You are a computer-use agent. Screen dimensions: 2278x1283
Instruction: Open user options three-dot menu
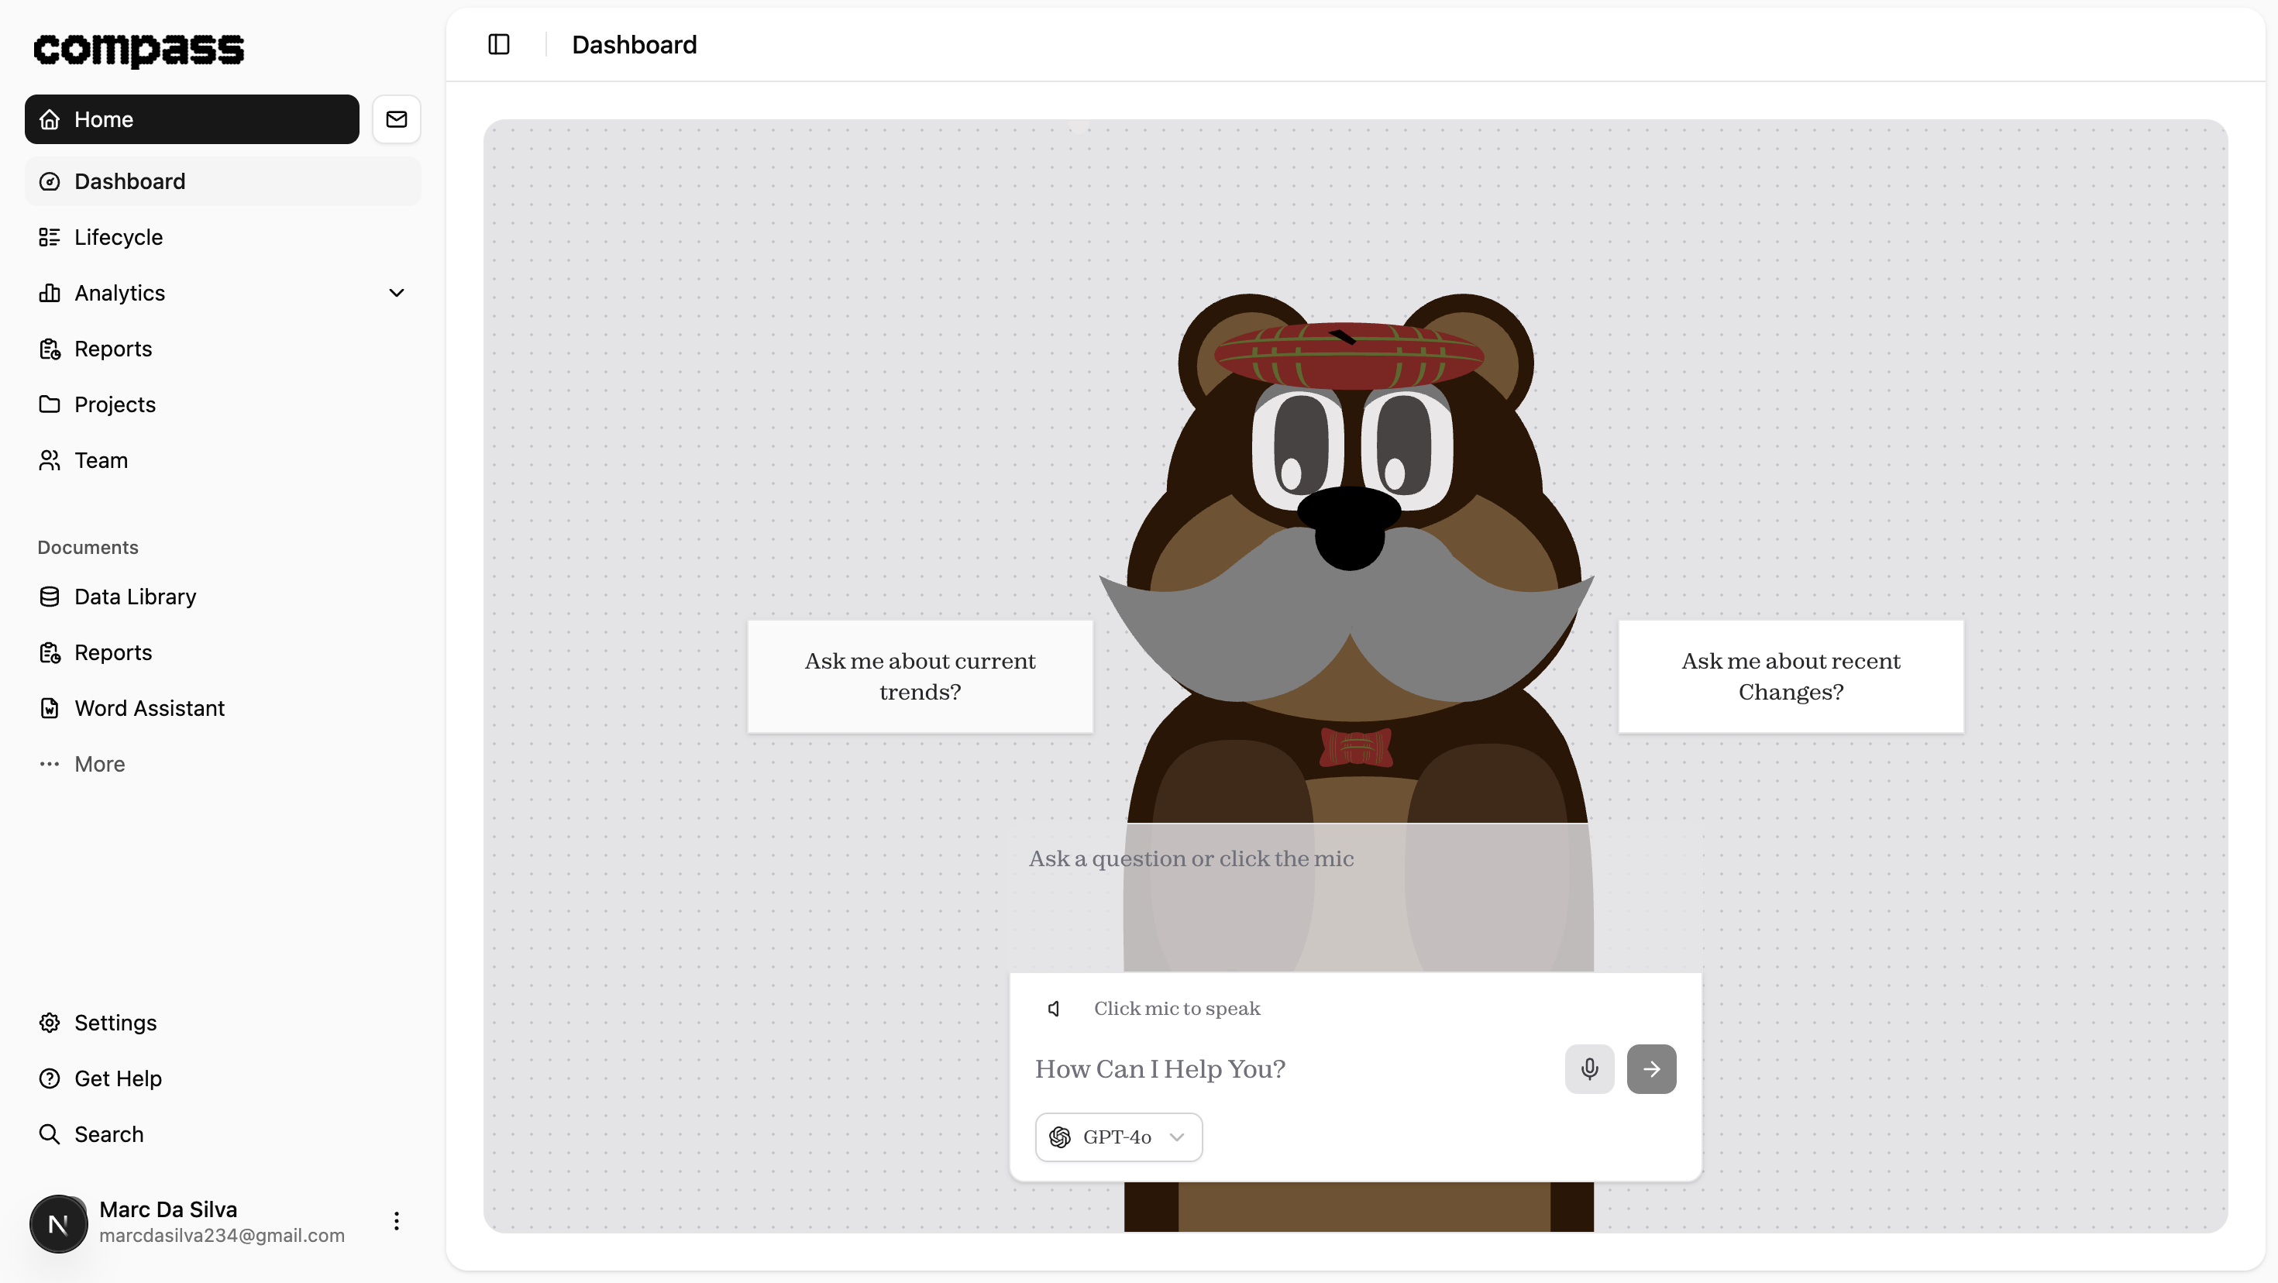pyautogui.click(x=396, y=1221)
